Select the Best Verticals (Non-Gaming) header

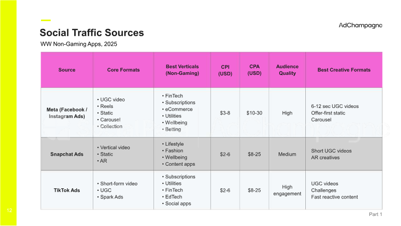point(182,70)
